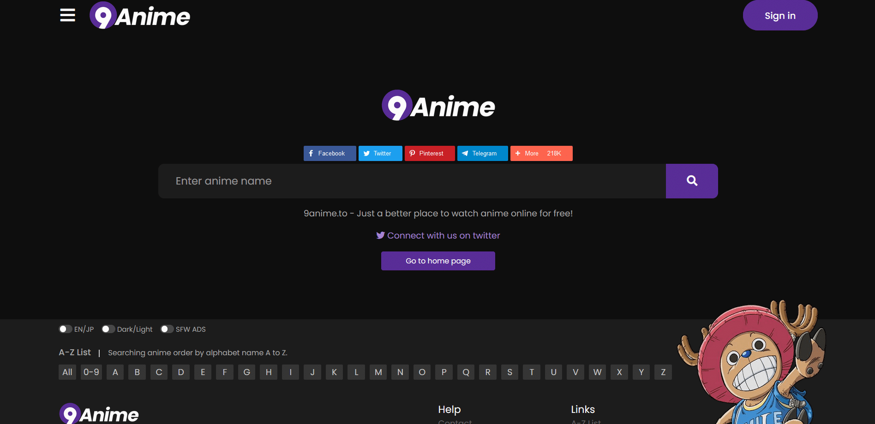Choose letter S filter
Viewport: 875px width, 424px height.
click(x=510, y=372)
